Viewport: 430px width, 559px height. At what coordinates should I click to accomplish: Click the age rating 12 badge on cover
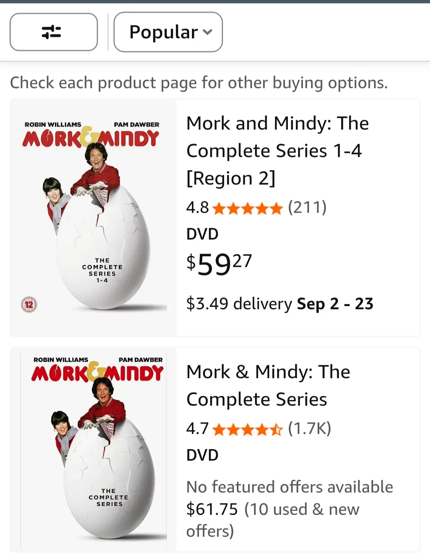click(x=28, y=304)
